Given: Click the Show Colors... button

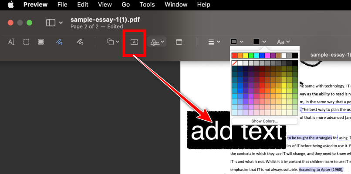Looking at the screenshot, I should point(265,121).
